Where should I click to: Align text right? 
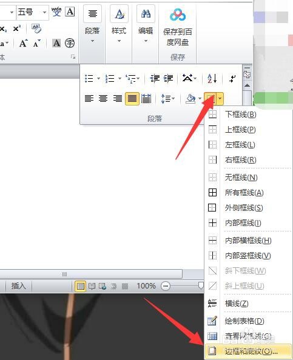(118, 99)
